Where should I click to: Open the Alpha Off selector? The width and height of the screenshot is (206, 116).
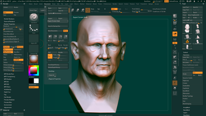[34, 38]
